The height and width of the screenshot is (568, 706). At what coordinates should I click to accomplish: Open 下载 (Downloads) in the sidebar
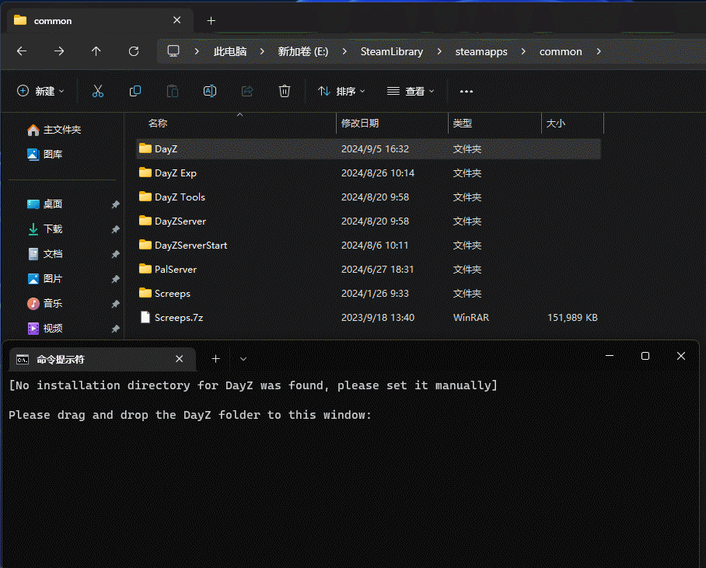(52, 229)
